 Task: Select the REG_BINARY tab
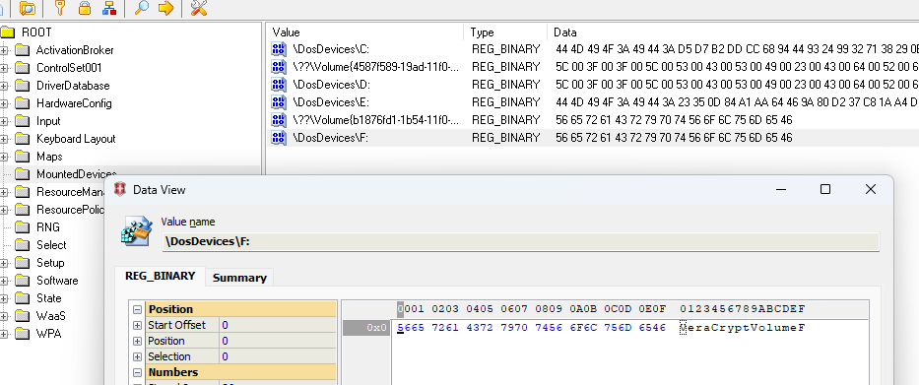coord(160,276)
